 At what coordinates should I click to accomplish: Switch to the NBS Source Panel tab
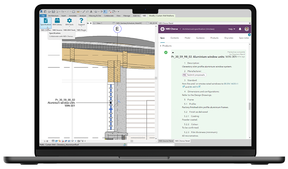click(166, 141)
